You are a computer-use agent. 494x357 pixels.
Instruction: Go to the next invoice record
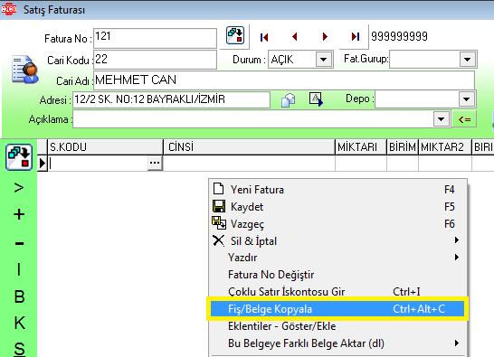[x=325, y=37]
